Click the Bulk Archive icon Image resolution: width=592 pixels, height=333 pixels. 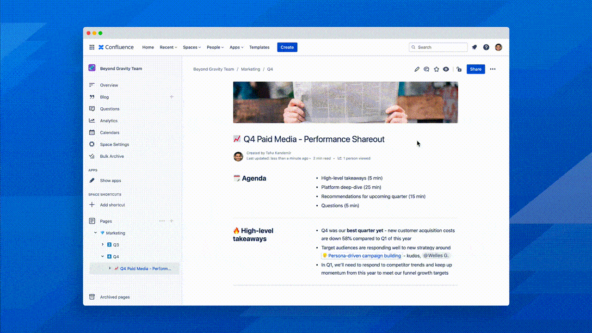point(92,156)
